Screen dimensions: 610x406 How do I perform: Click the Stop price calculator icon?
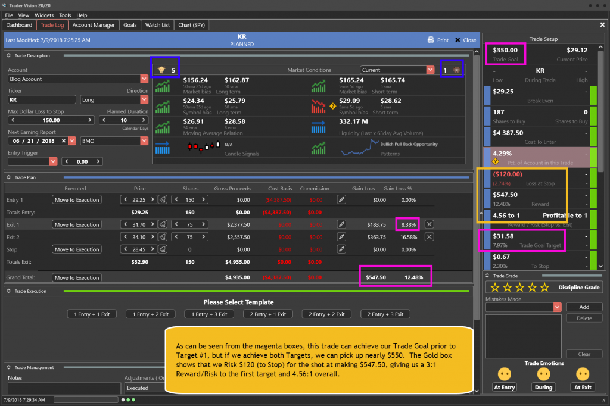point(163,249)
